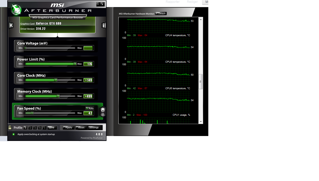Click the driver version 314.22 text

pos(41,29)
